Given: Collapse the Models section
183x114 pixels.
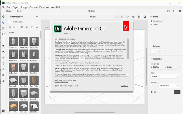Looking at the screenshot, I should (38, 33).
